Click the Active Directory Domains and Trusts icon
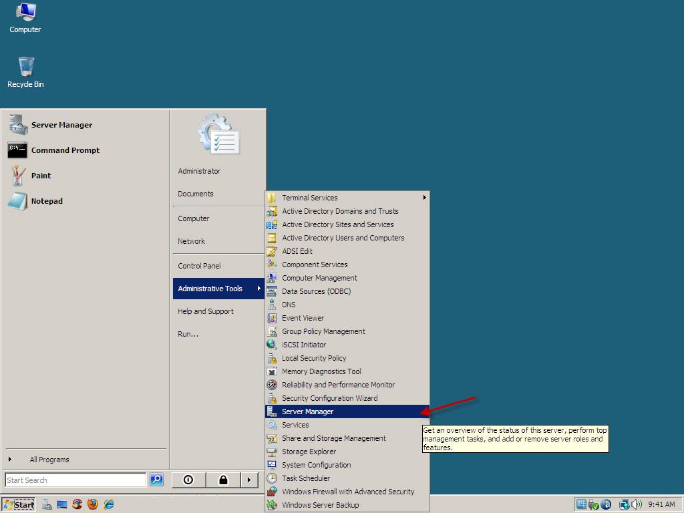684x513 pixels. (x=272, y=211)
